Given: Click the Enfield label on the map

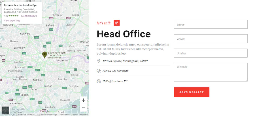Looking at the screenshot, I should (x=50, y=26).
